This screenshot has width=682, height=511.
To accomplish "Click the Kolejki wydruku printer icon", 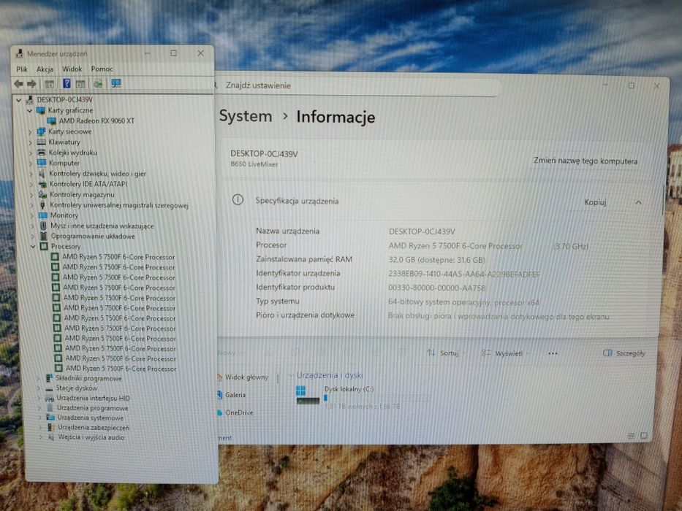I will tap(42, 153).
